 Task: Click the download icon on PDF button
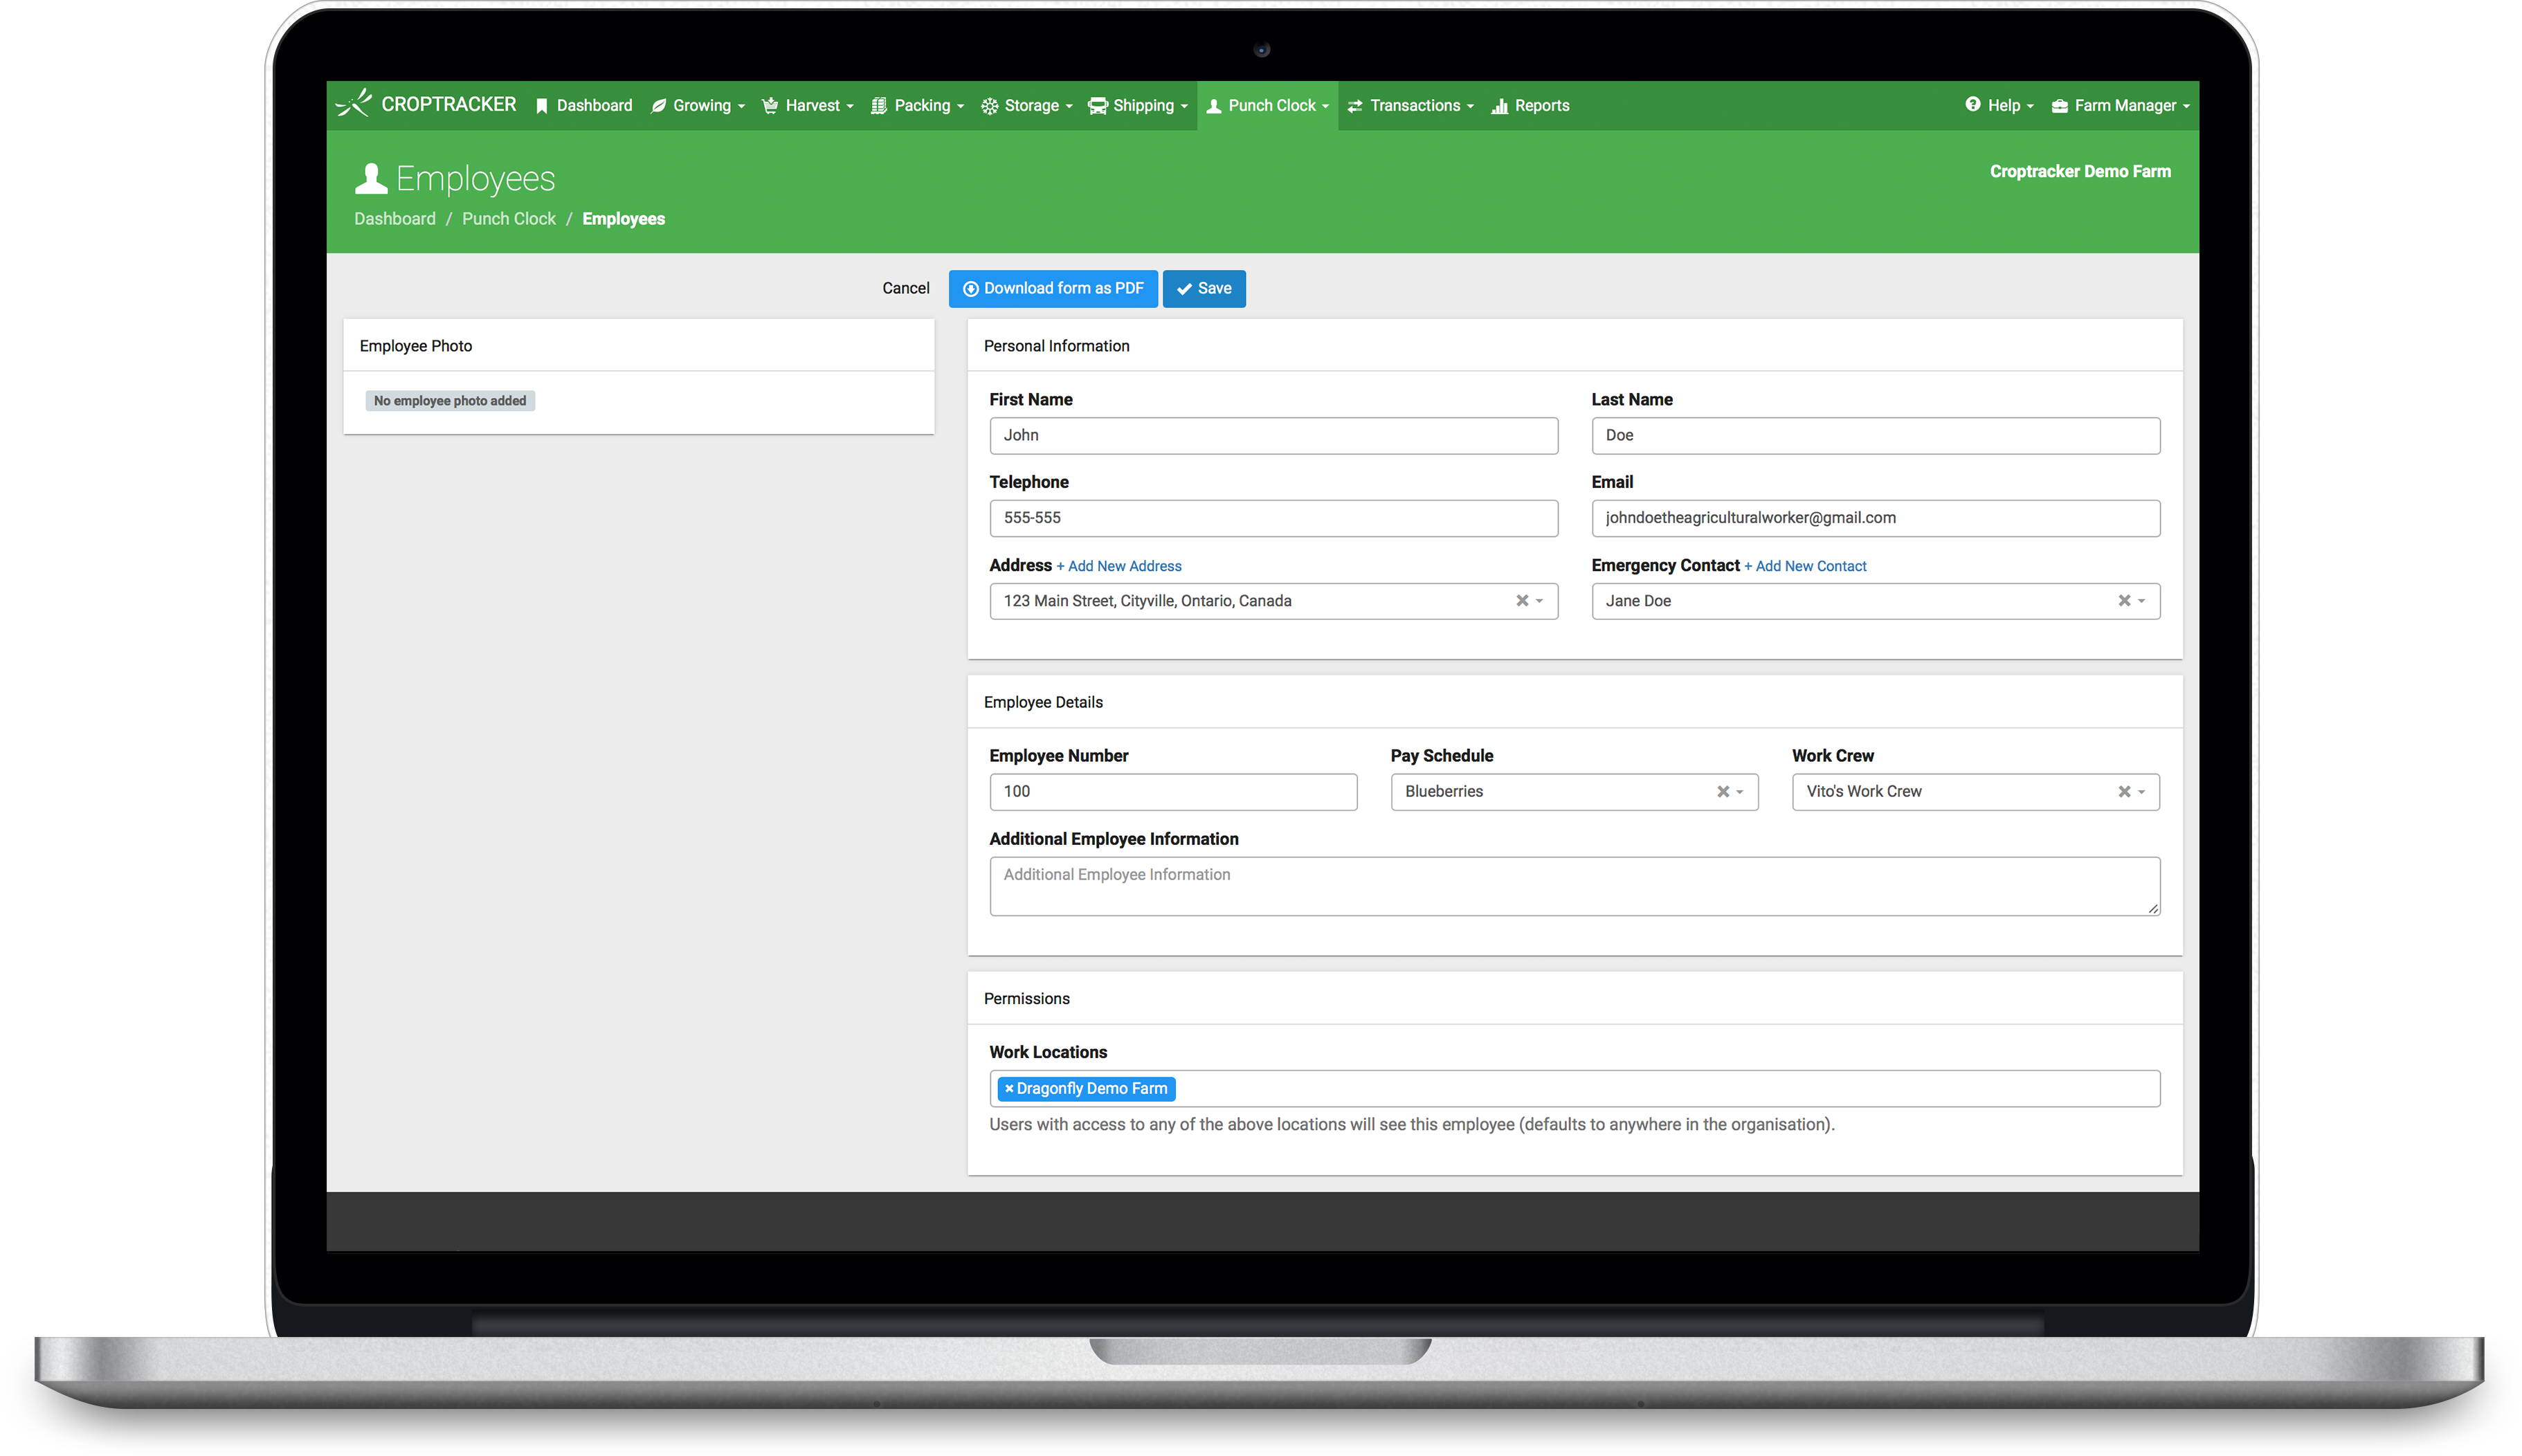[x=970, y=289]
